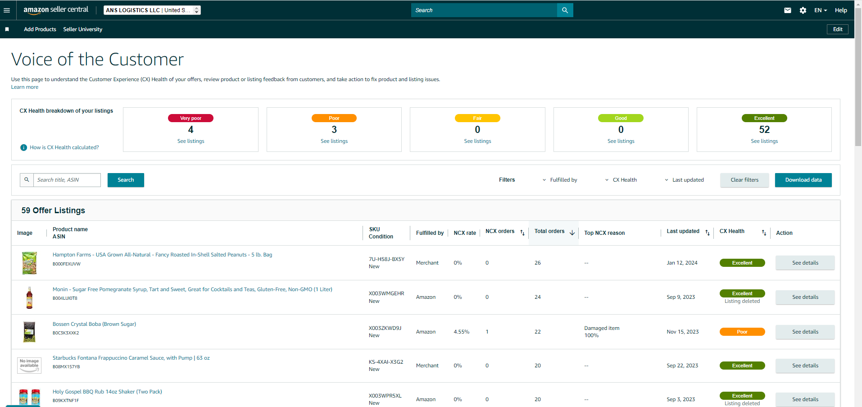Click 'Damaged item 100%' NCX reason
This screenshot has width=862, height=407.
point(602,332)
